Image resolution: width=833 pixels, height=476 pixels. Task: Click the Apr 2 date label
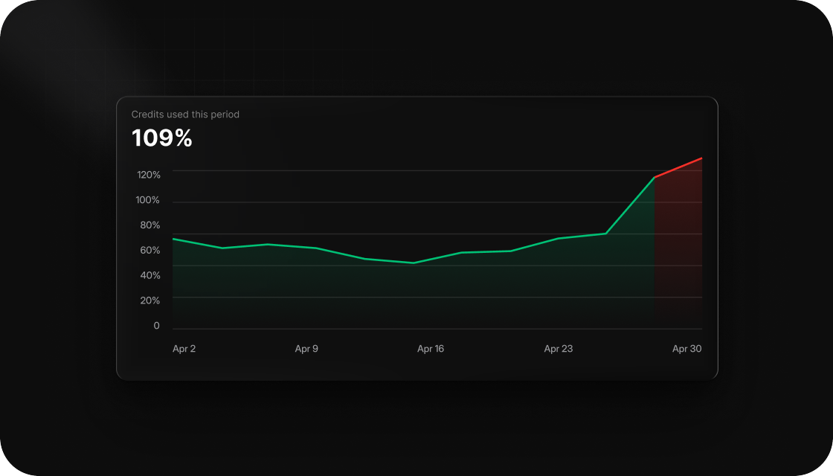(184, 349)
